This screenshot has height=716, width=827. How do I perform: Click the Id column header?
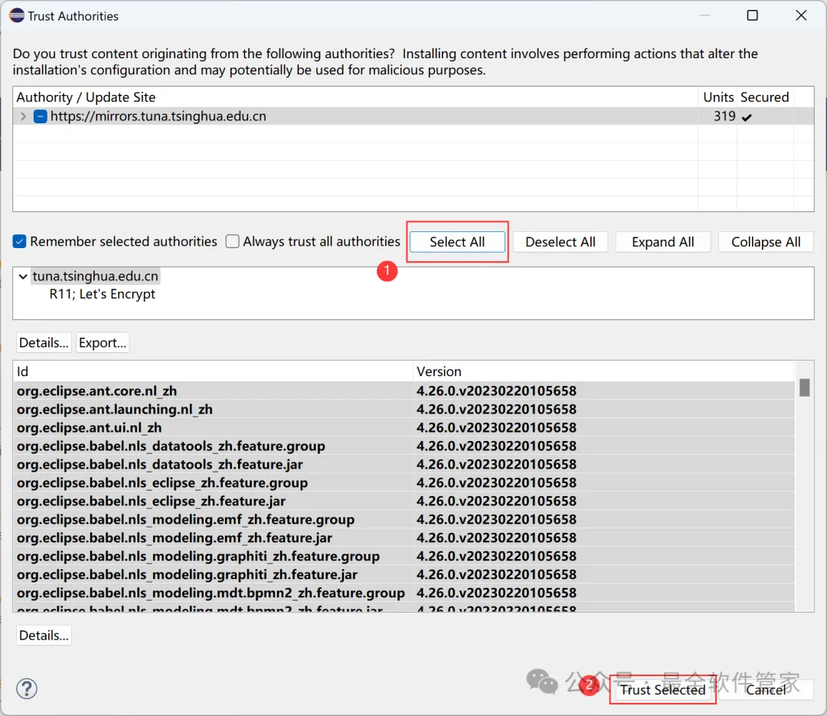[213, 371]
